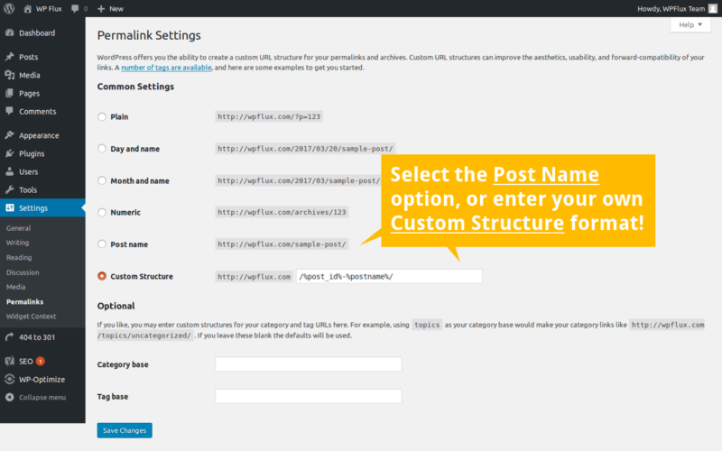The image size is (722, 451).
Task: Click the Post name example URL 'sample-post/'
Action: click(x=282, y=244)
